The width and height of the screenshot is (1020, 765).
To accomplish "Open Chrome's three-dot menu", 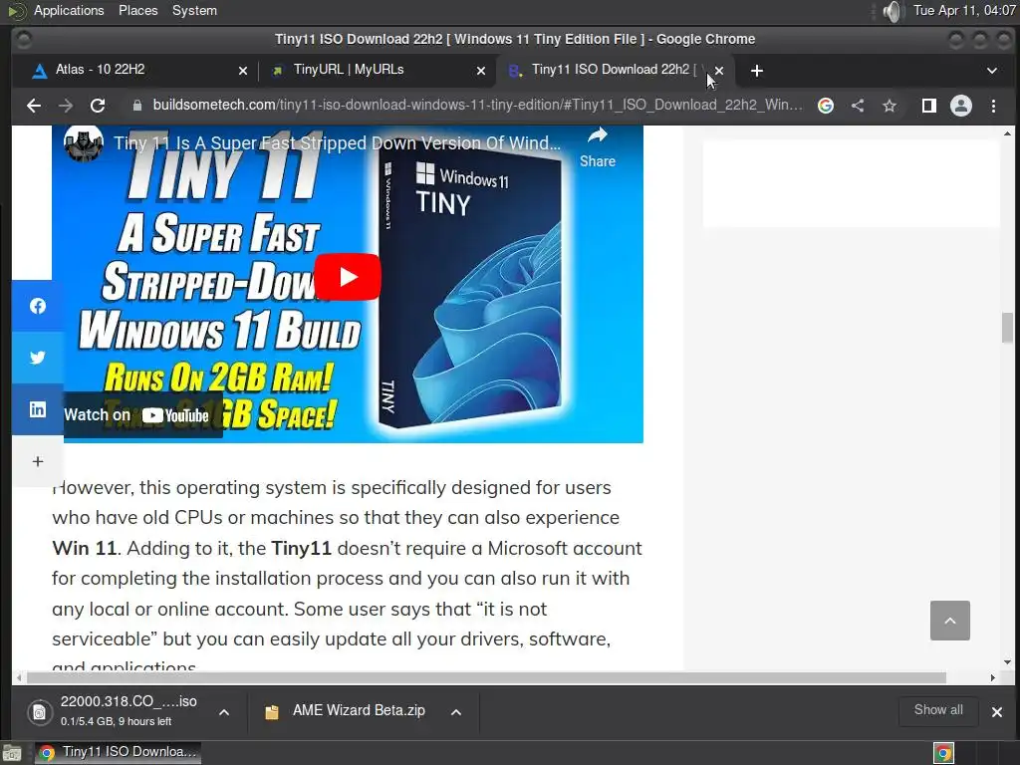I will (x=993, y=106).
